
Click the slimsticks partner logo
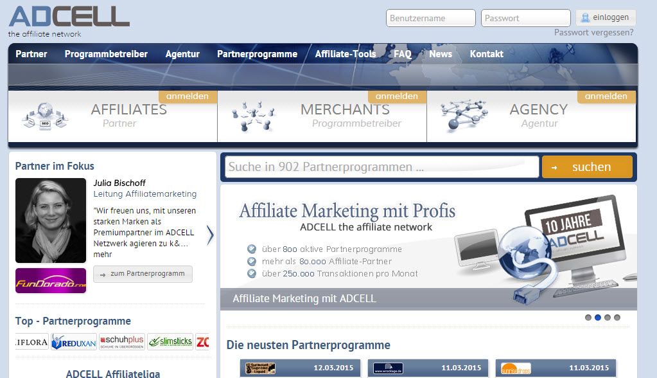coord(170,341)
